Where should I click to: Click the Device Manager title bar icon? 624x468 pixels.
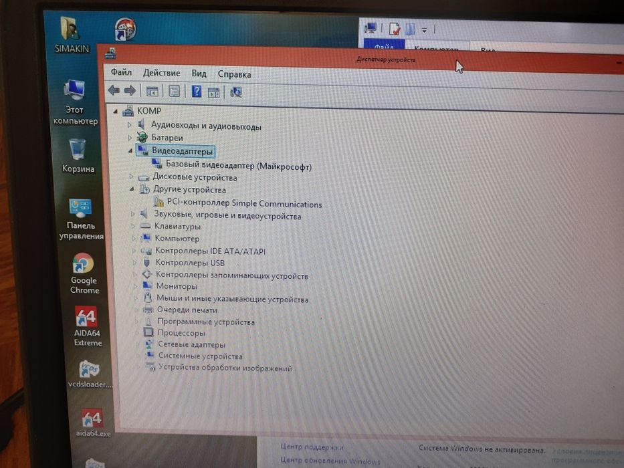pos(110,53)
